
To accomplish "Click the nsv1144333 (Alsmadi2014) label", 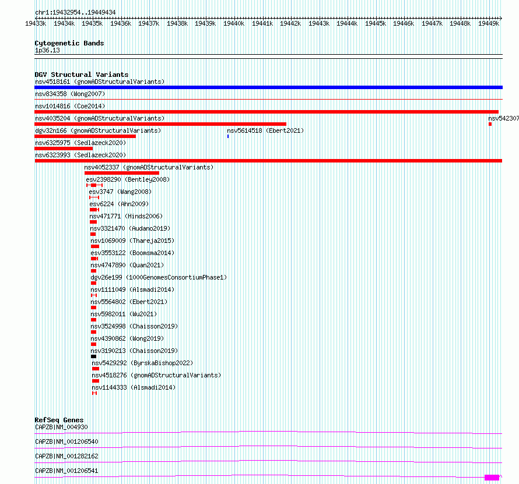I will tap(134, 387).
